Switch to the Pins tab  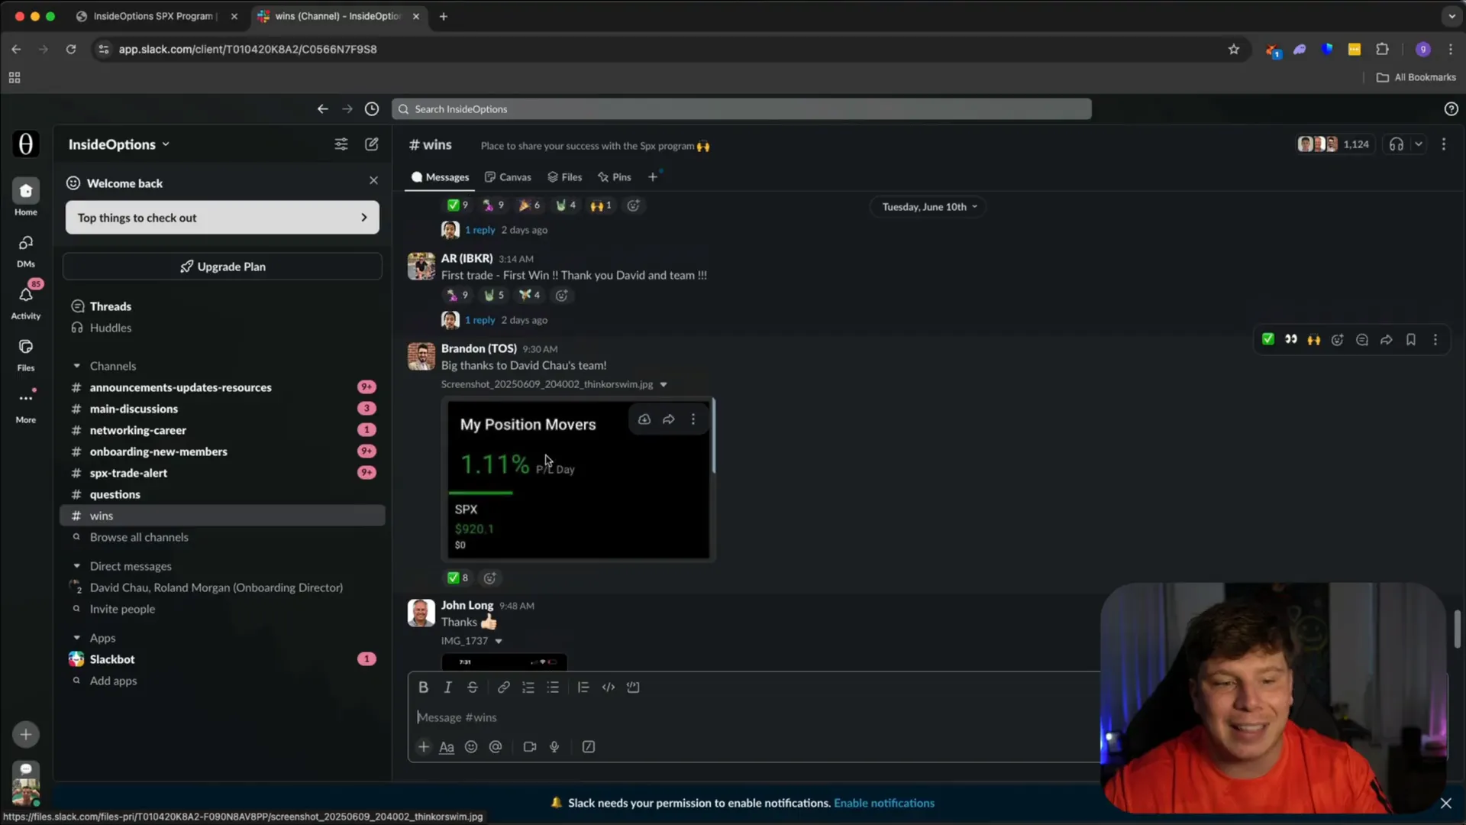click(615, 177)
